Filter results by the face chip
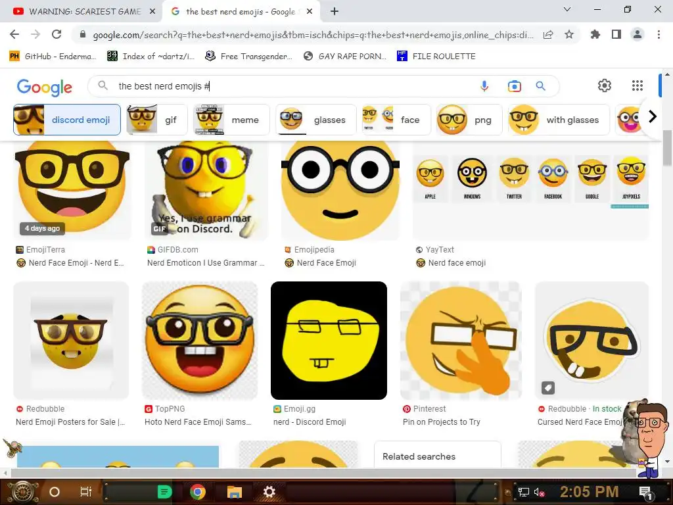 point(396,120)
